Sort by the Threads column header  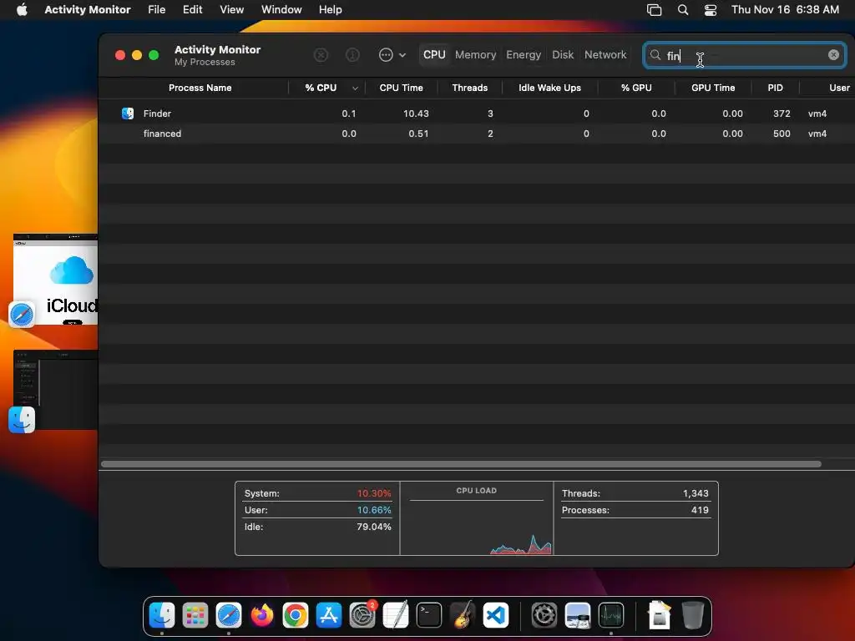pyautogui.click(x=469, y=88)
